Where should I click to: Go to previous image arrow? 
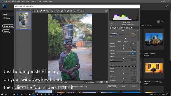85,82
